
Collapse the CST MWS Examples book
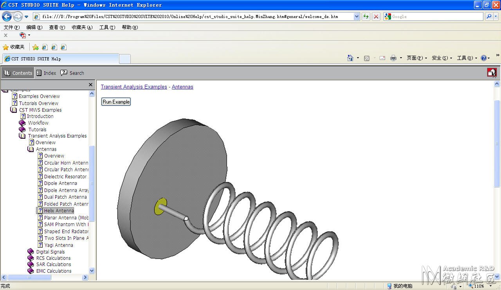pyautogui.click(x=14, y=110)
